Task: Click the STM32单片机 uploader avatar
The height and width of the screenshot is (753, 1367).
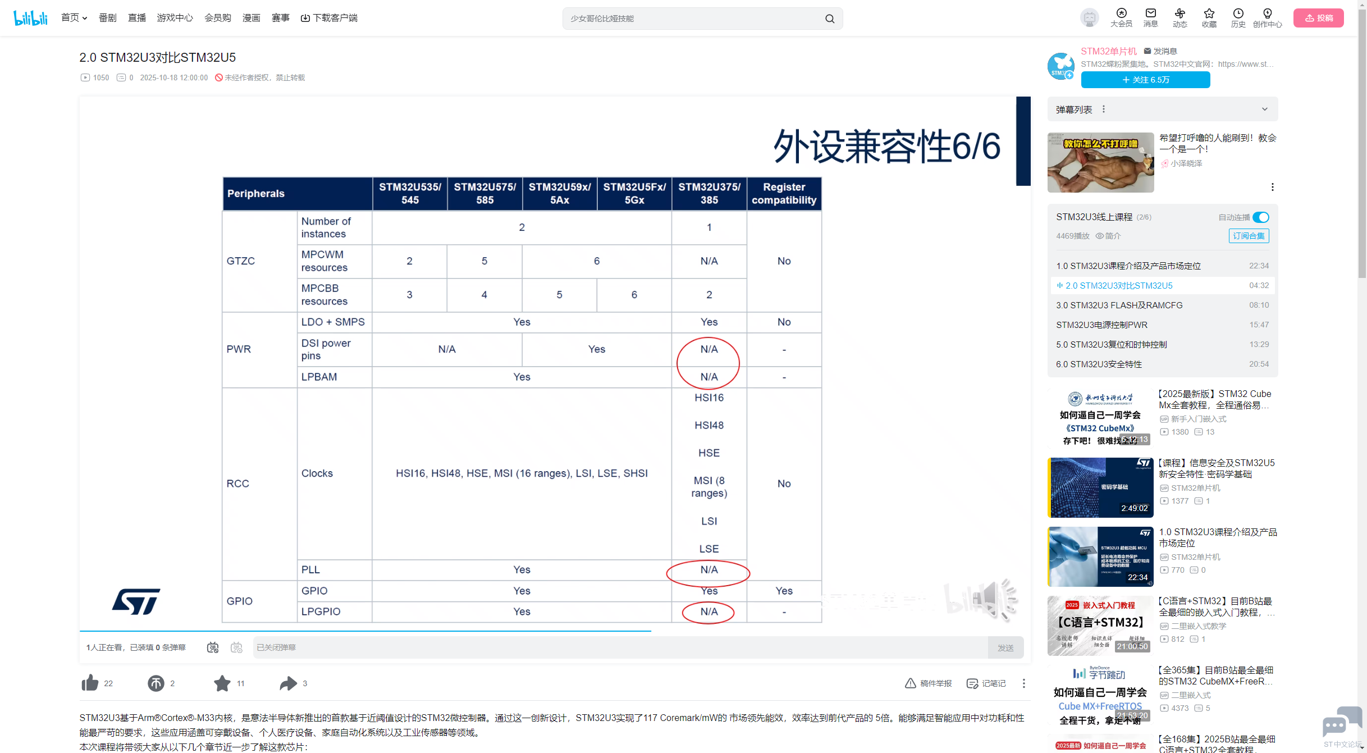Action: (x=1061, y=66)
